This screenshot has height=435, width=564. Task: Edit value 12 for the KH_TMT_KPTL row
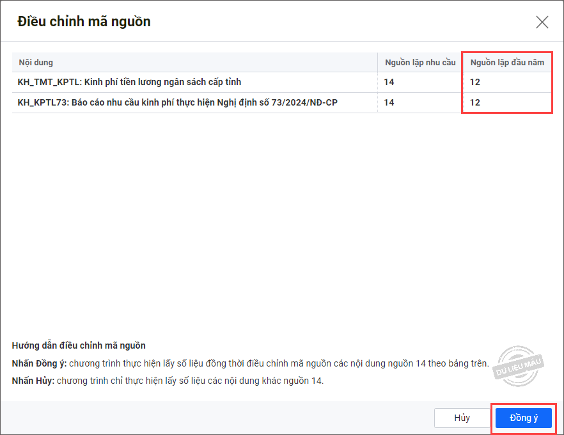click(x=475, y=82)
